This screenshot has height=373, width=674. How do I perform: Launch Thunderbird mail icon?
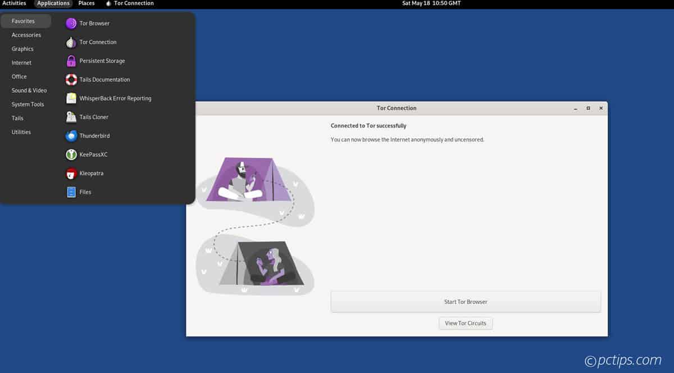71,136
